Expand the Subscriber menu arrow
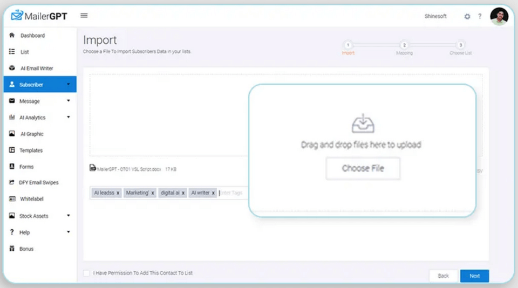The height and width of the screenshot is (288, 518). click(69, 84)
